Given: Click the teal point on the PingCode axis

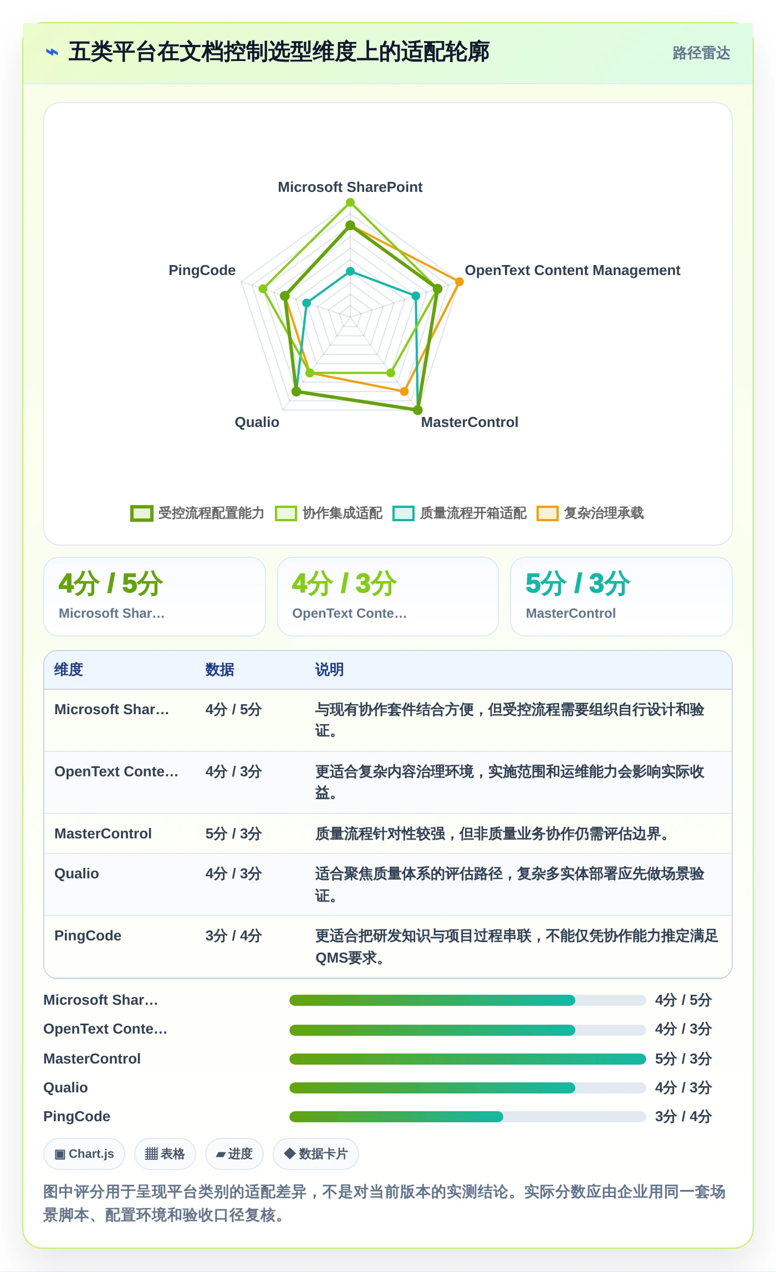Looking at the screenshot, I should click(307, 303).
